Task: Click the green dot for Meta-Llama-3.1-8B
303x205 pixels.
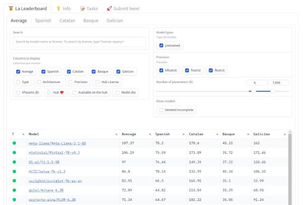Action: [14, 143]
